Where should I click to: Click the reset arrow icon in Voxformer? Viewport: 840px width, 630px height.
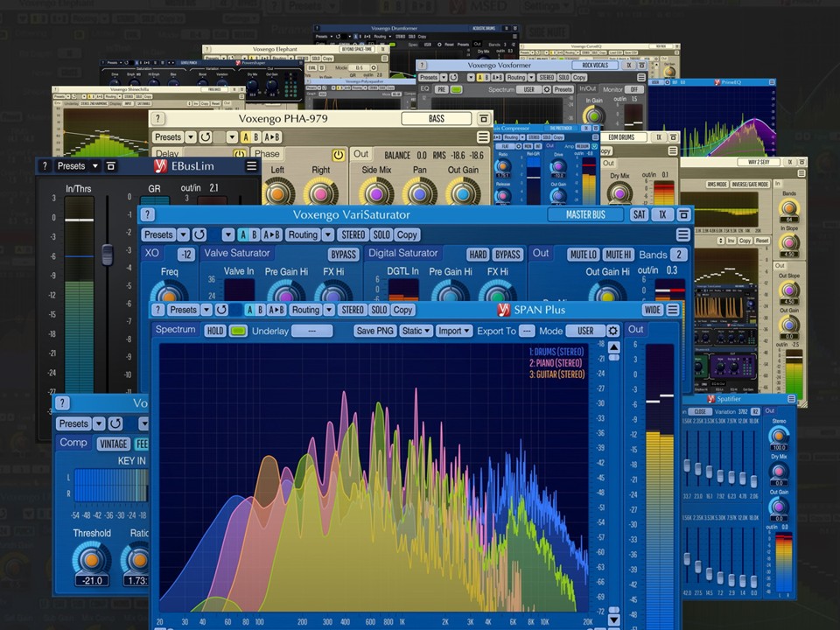coord(453,78)
